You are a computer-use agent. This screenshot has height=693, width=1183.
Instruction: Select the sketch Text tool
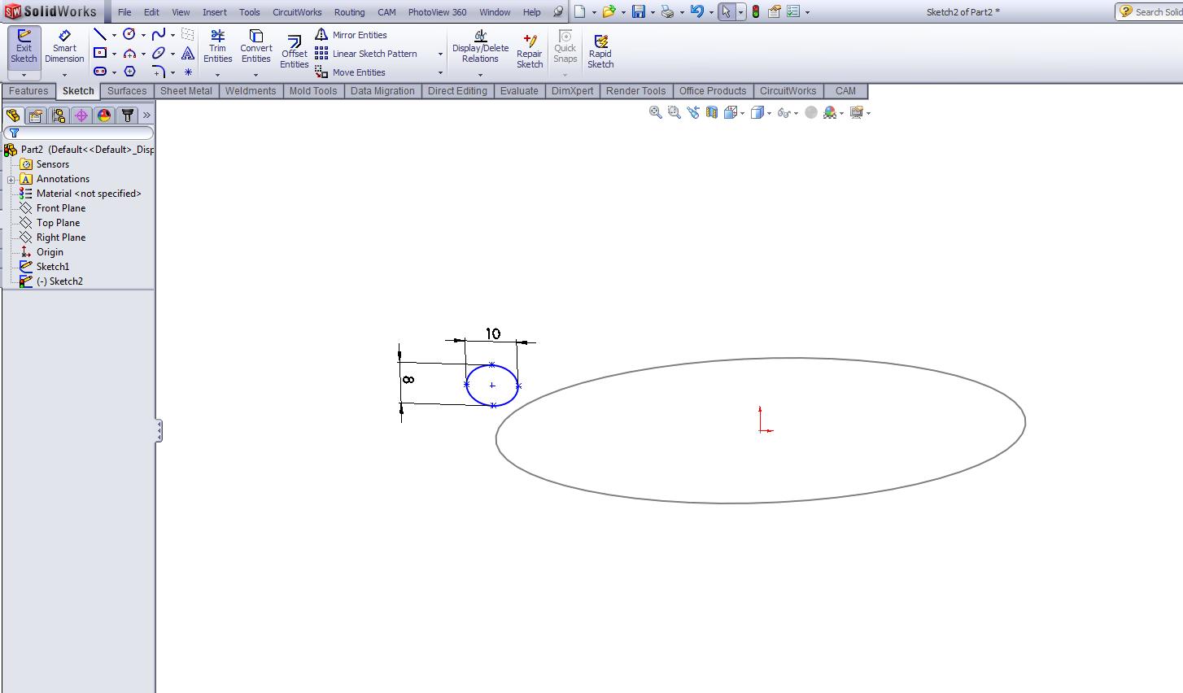(188, 53)
